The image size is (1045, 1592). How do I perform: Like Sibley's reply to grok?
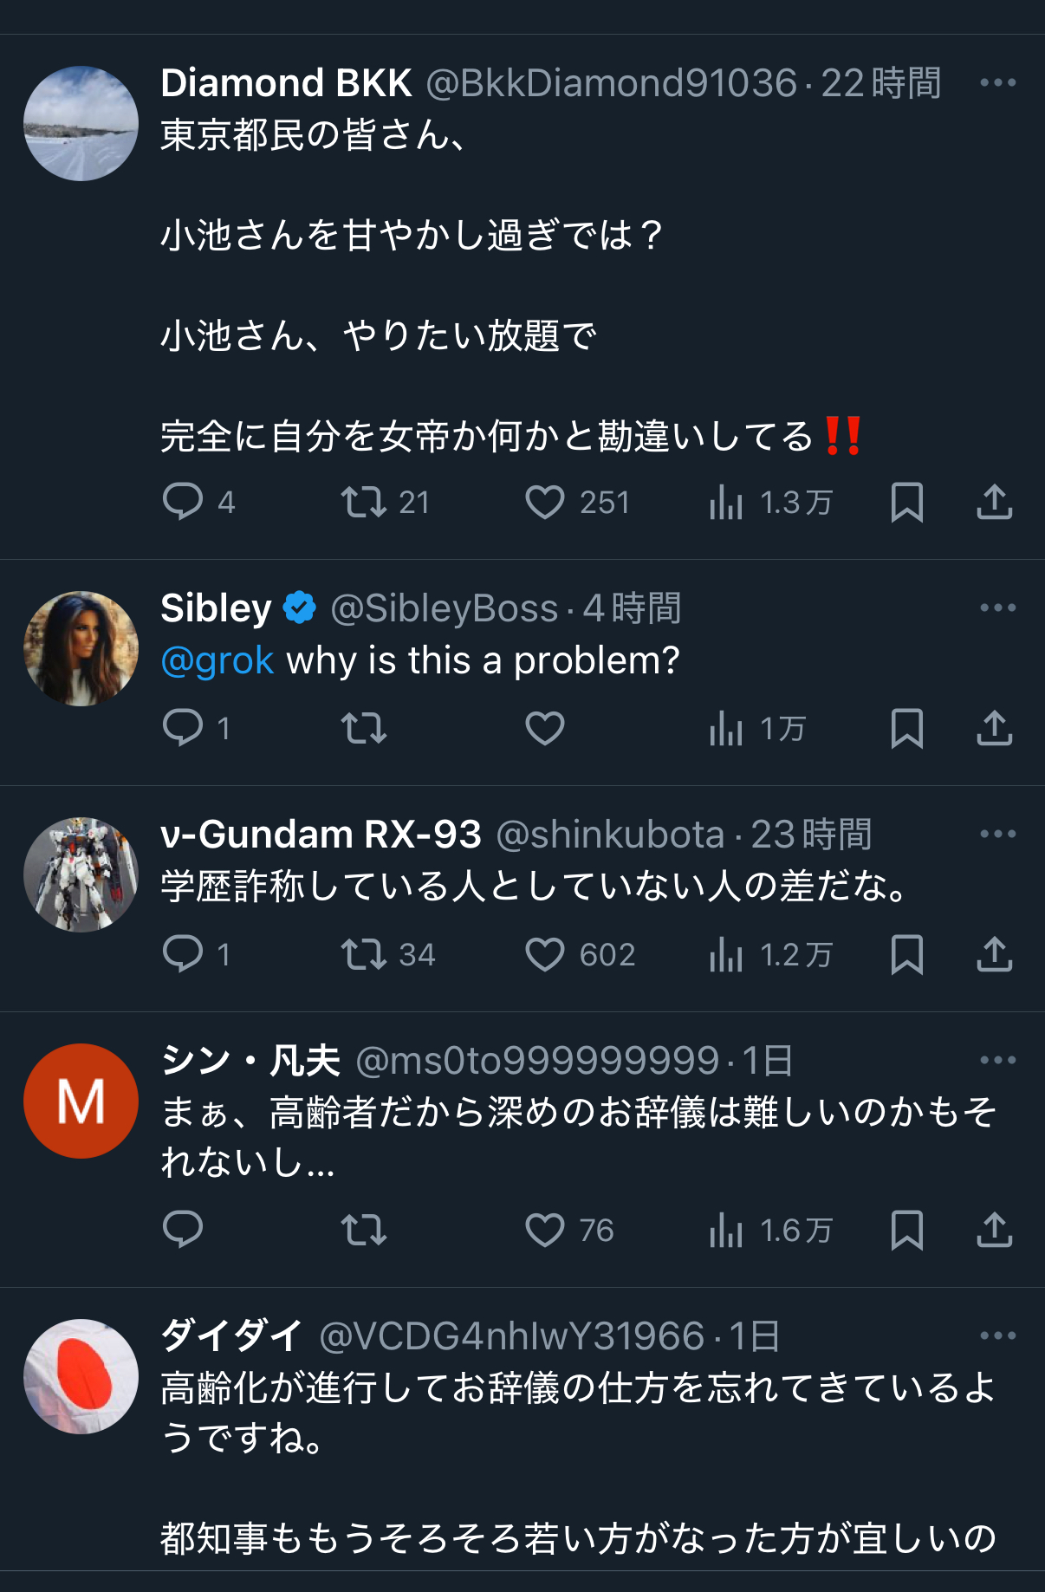pos(545,728)
